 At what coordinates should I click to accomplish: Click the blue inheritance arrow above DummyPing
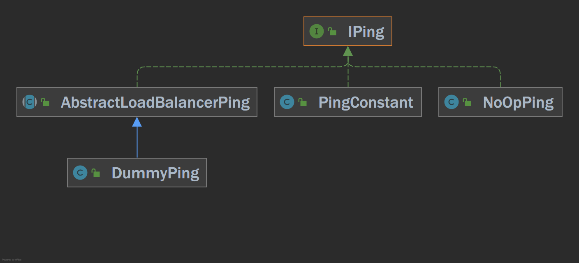pyautogui.click(x=137, y=137)
